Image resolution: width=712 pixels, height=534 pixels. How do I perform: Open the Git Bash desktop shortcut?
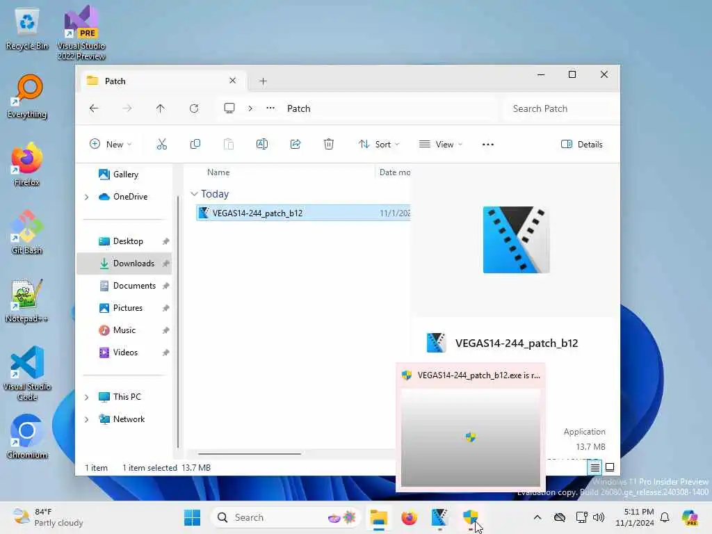tap(27, 232)
